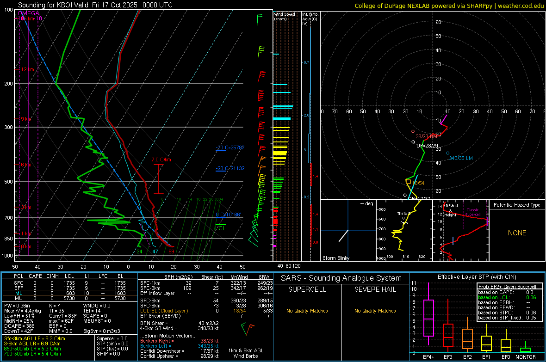Click No Quality Matches under SUPERCELL
This screenshot has height=362, width=546.
307,311
